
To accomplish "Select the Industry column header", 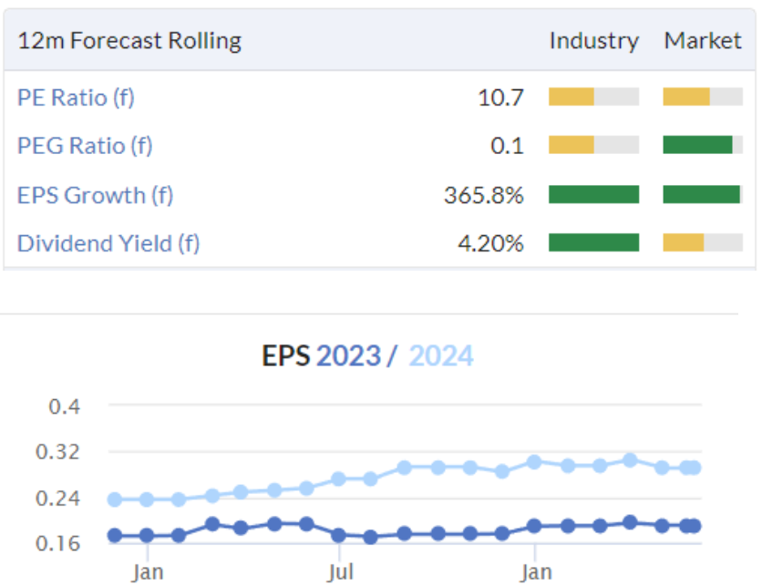I will tap(593, 41).
